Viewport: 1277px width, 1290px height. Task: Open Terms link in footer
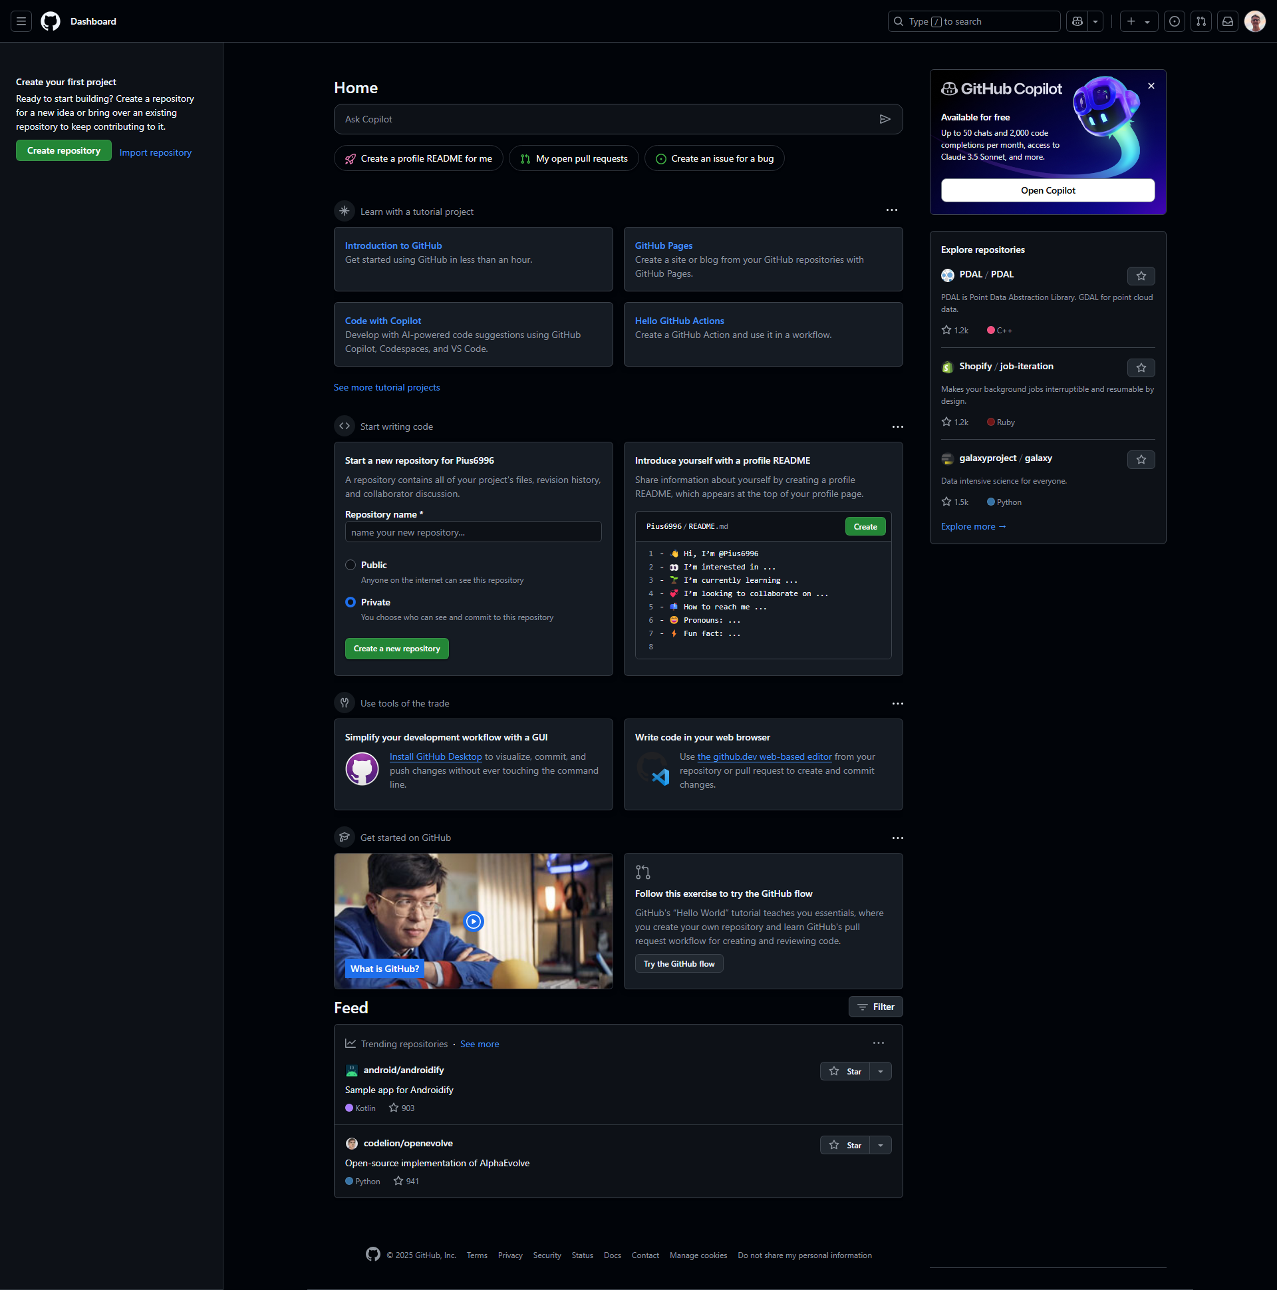tap(478, 1255)
